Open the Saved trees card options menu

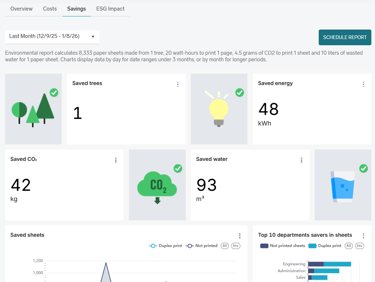coord(178,84)
